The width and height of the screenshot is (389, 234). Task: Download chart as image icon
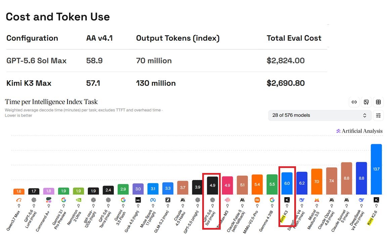[x=366, y=102]
